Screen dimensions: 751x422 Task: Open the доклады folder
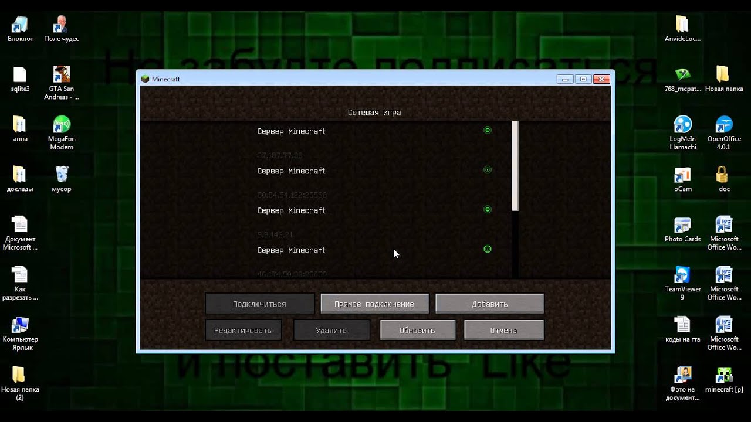[20, 179]
